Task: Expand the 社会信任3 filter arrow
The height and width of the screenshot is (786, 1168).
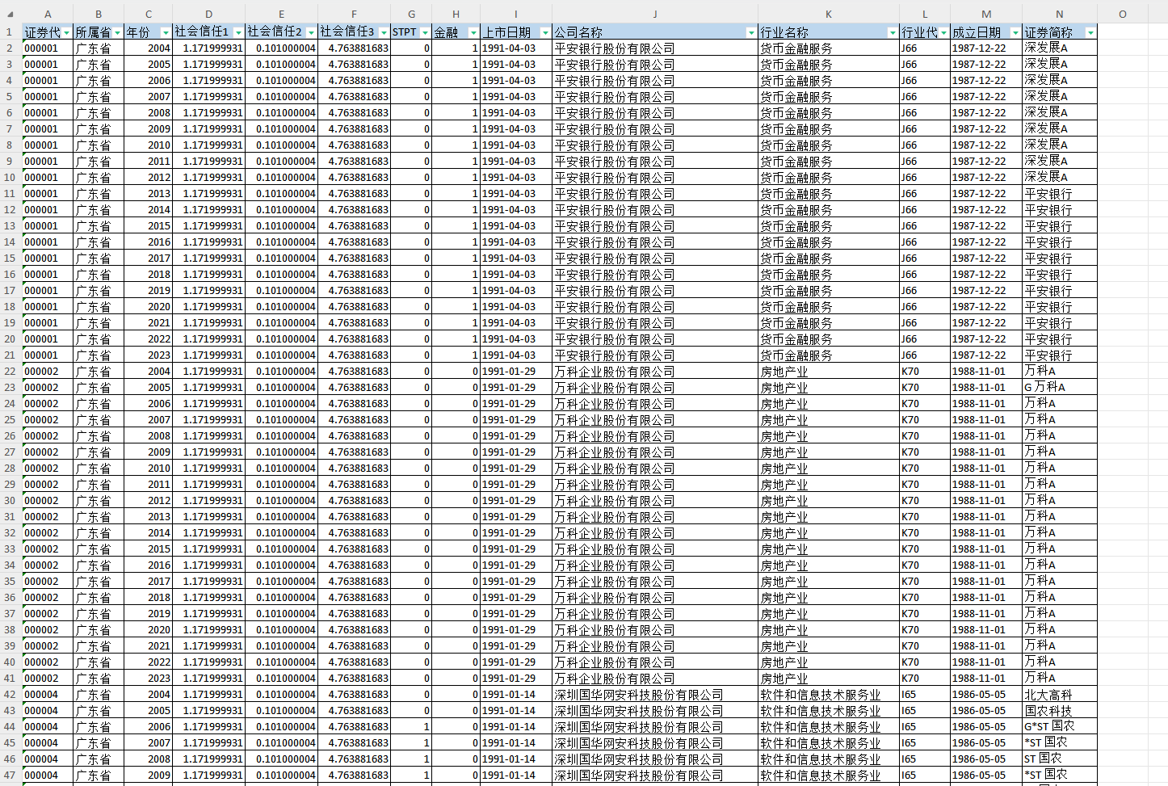Action: click(x=384, y=32)
